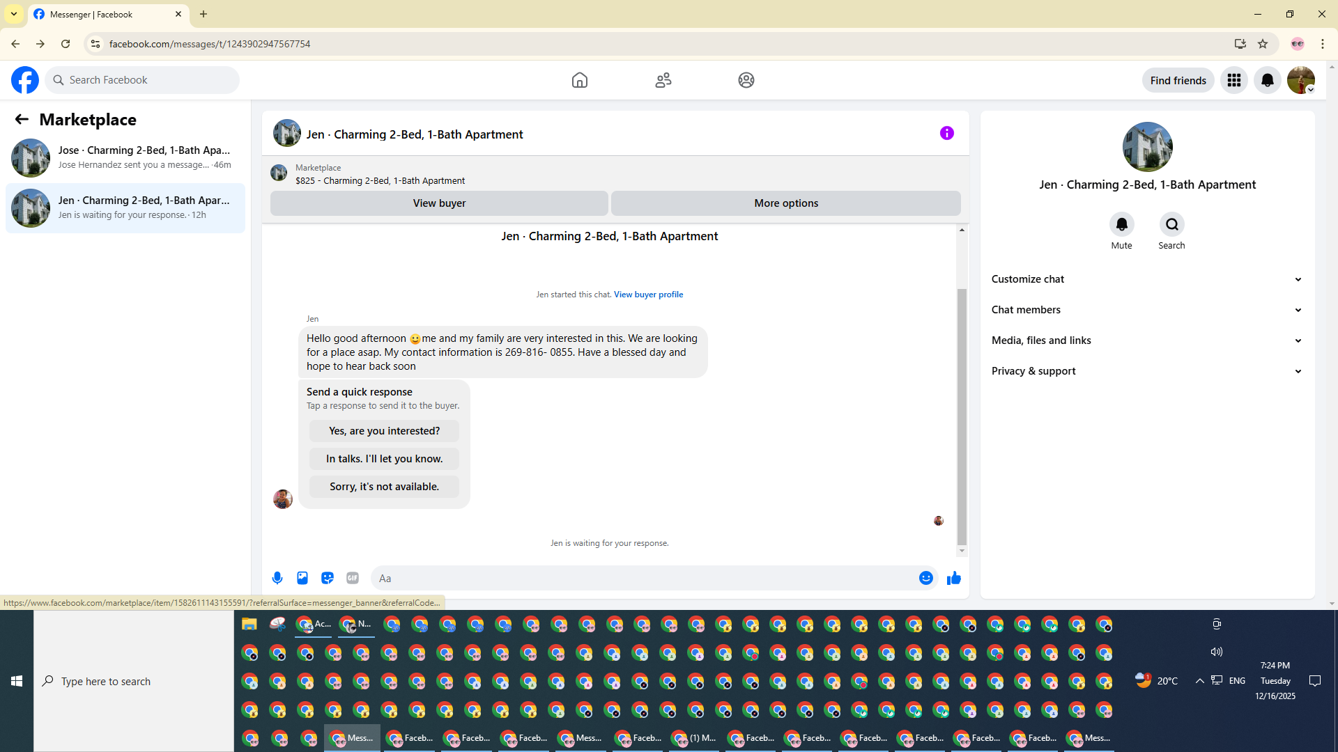Go back to the previous browser page
This screenshot has height=752, width=1338.
click(x=15, y=44)
